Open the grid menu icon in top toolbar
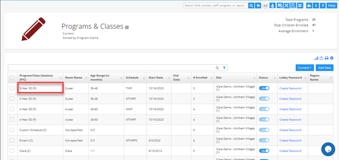Viewport: 339px width, 160px height. pos(300,6)
